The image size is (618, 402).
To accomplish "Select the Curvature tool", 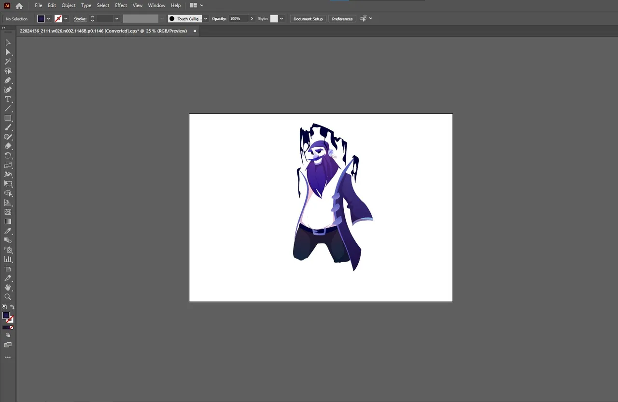I will [x=8, y=90].
